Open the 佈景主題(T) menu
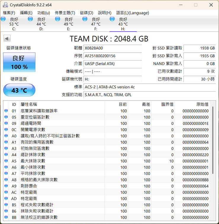The width and height of the screenshot is (219, 224). tap(65, 13)
